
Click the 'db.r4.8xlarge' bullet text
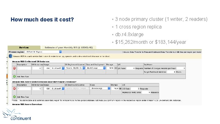pos(129,34)
